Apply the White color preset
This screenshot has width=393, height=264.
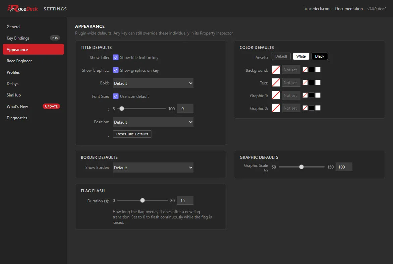[301, 56]
